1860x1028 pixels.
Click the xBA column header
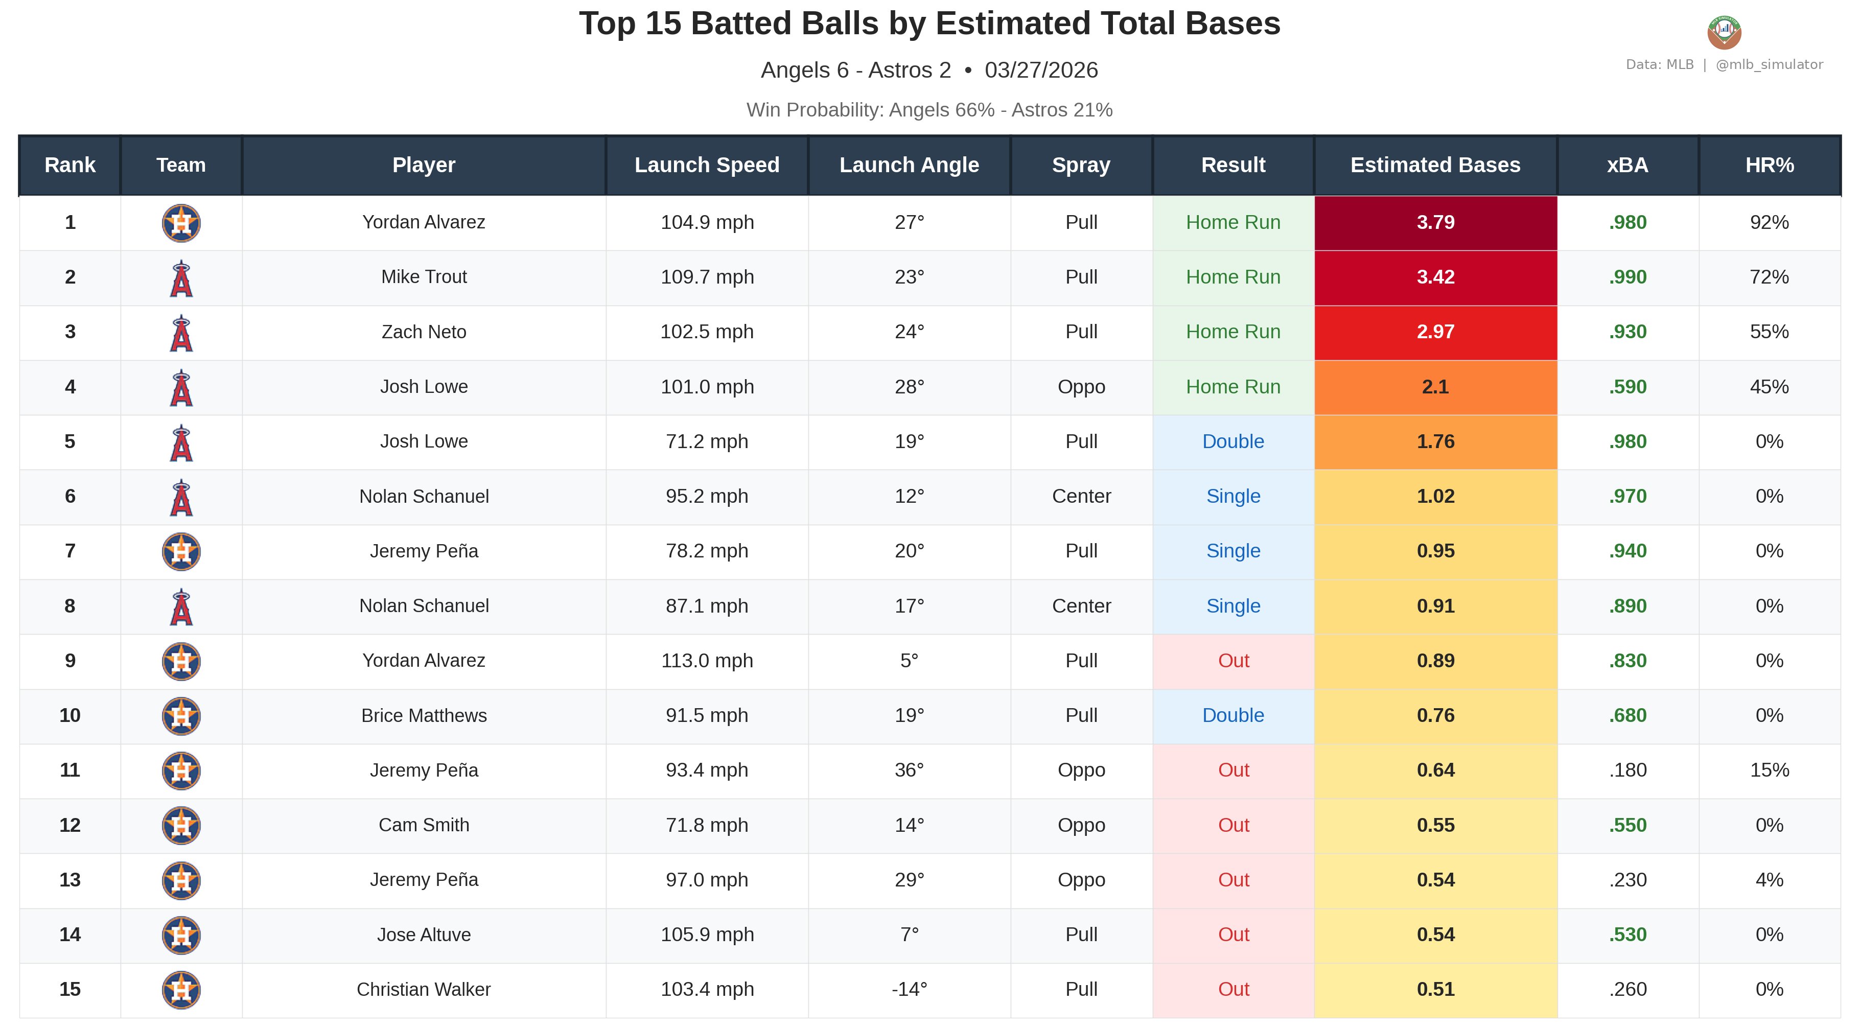point(1627,166)
